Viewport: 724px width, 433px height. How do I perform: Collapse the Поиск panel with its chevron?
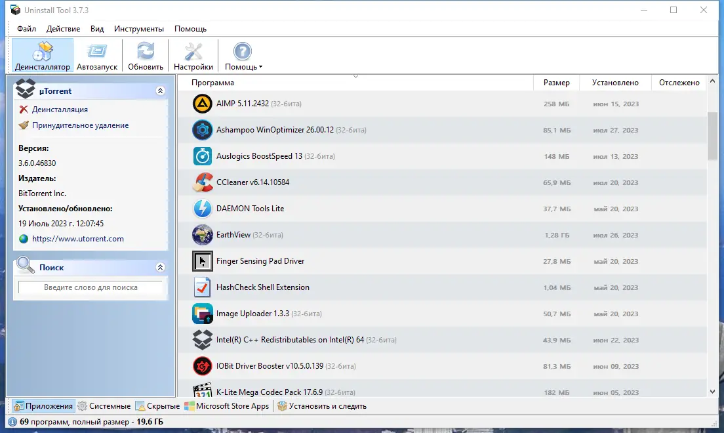[160, 266]
